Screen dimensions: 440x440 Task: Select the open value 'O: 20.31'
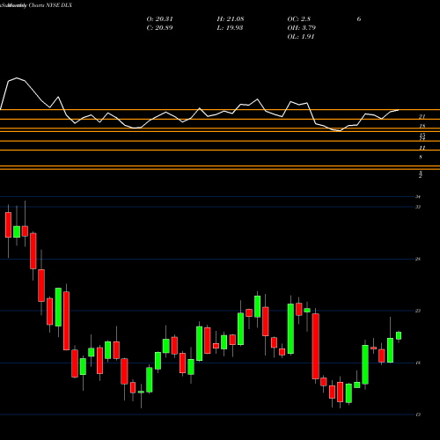(159, 19)
